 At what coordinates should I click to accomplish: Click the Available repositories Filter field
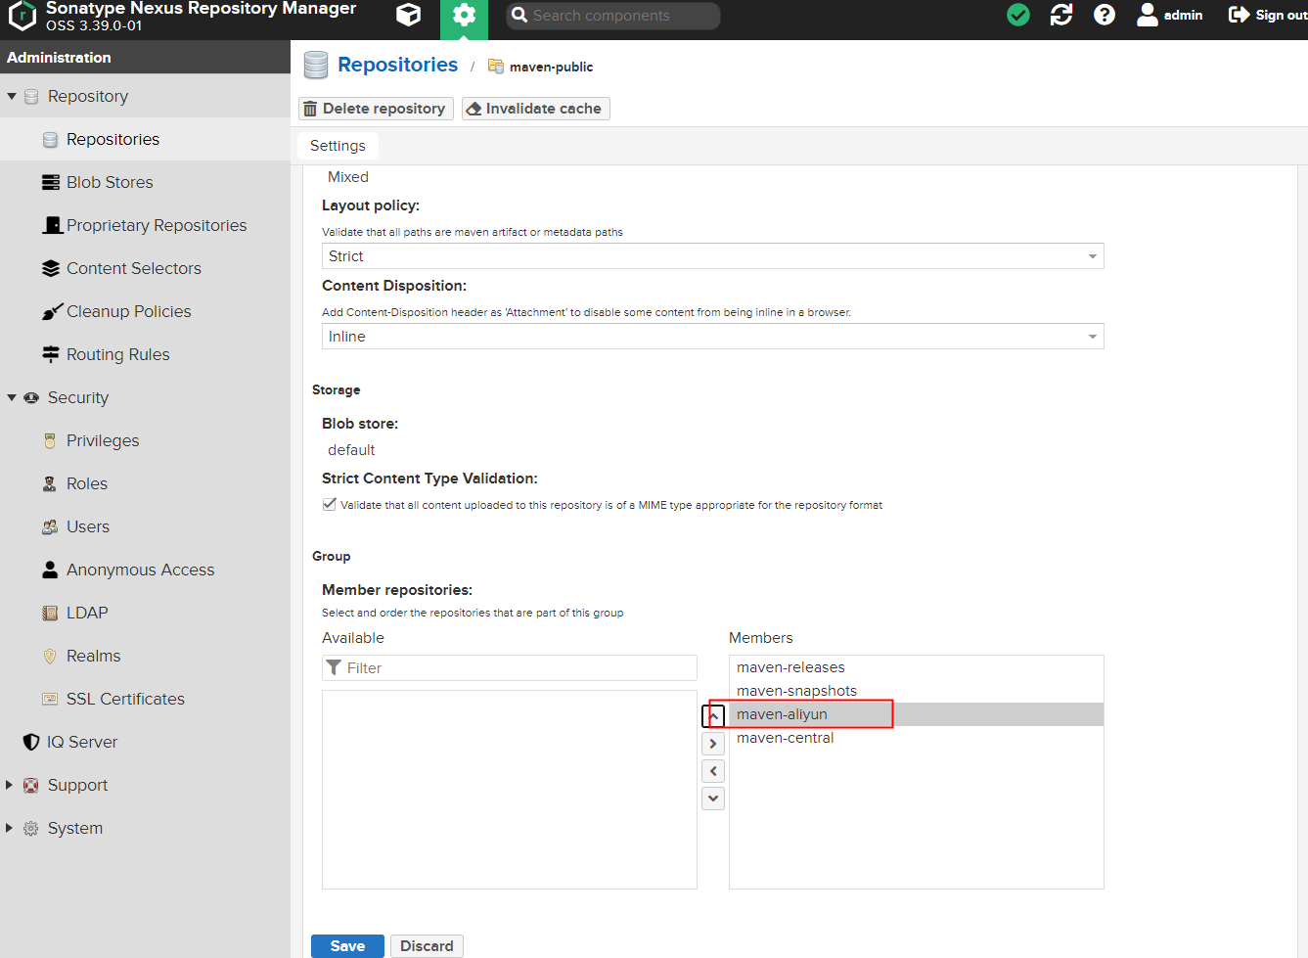coord(509,668)
